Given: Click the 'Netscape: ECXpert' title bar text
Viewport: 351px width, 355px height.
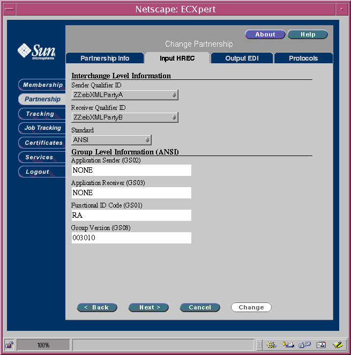Looking at the screenshot, I should tap(175, 9).
